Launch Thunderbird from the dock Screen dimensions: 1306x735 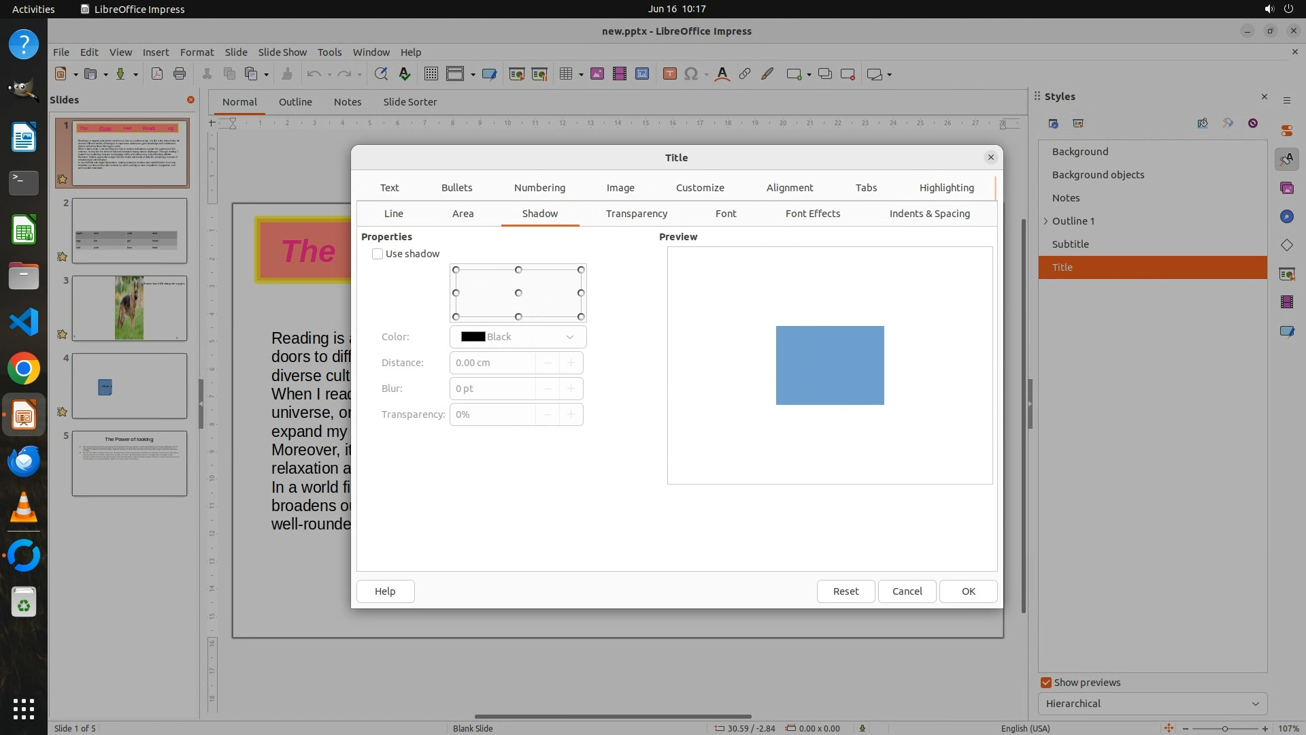[x=24, y=461]
